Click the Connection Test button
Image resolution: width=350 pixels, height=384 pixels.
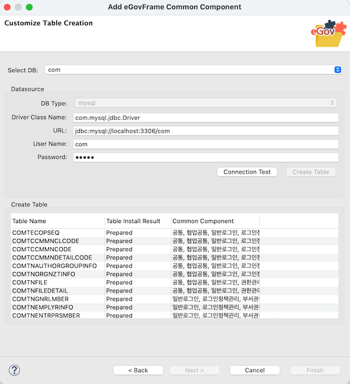pyautogui.click(x=247, y=172)
